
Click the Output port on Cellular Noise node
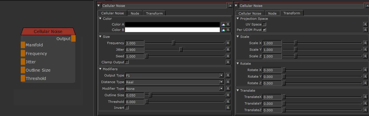73,38
